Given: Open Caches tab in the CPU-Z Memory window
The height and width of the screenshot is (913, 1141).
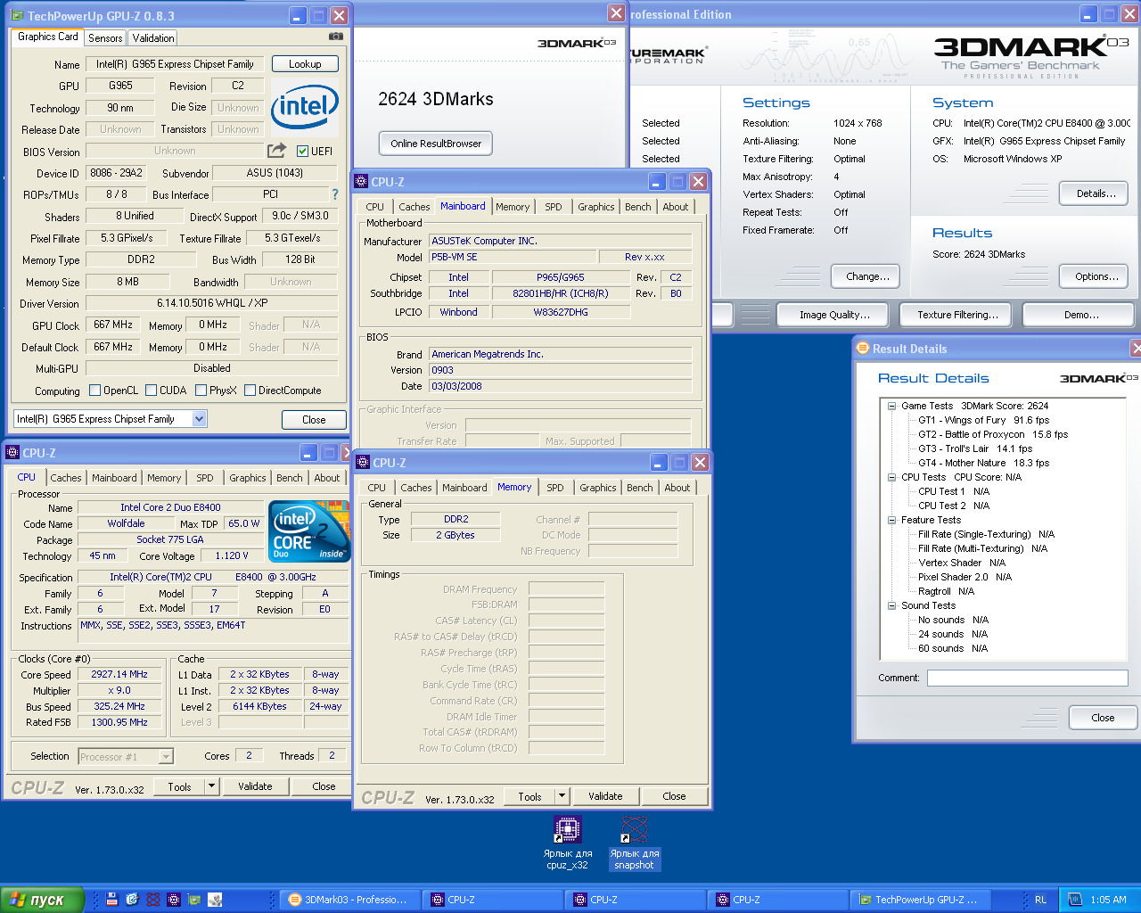Looking at the screenshot, I should [x=416, y=488].
